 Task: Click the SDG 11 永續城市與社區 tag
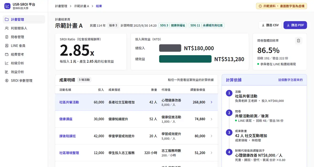(x=206, y=25)
